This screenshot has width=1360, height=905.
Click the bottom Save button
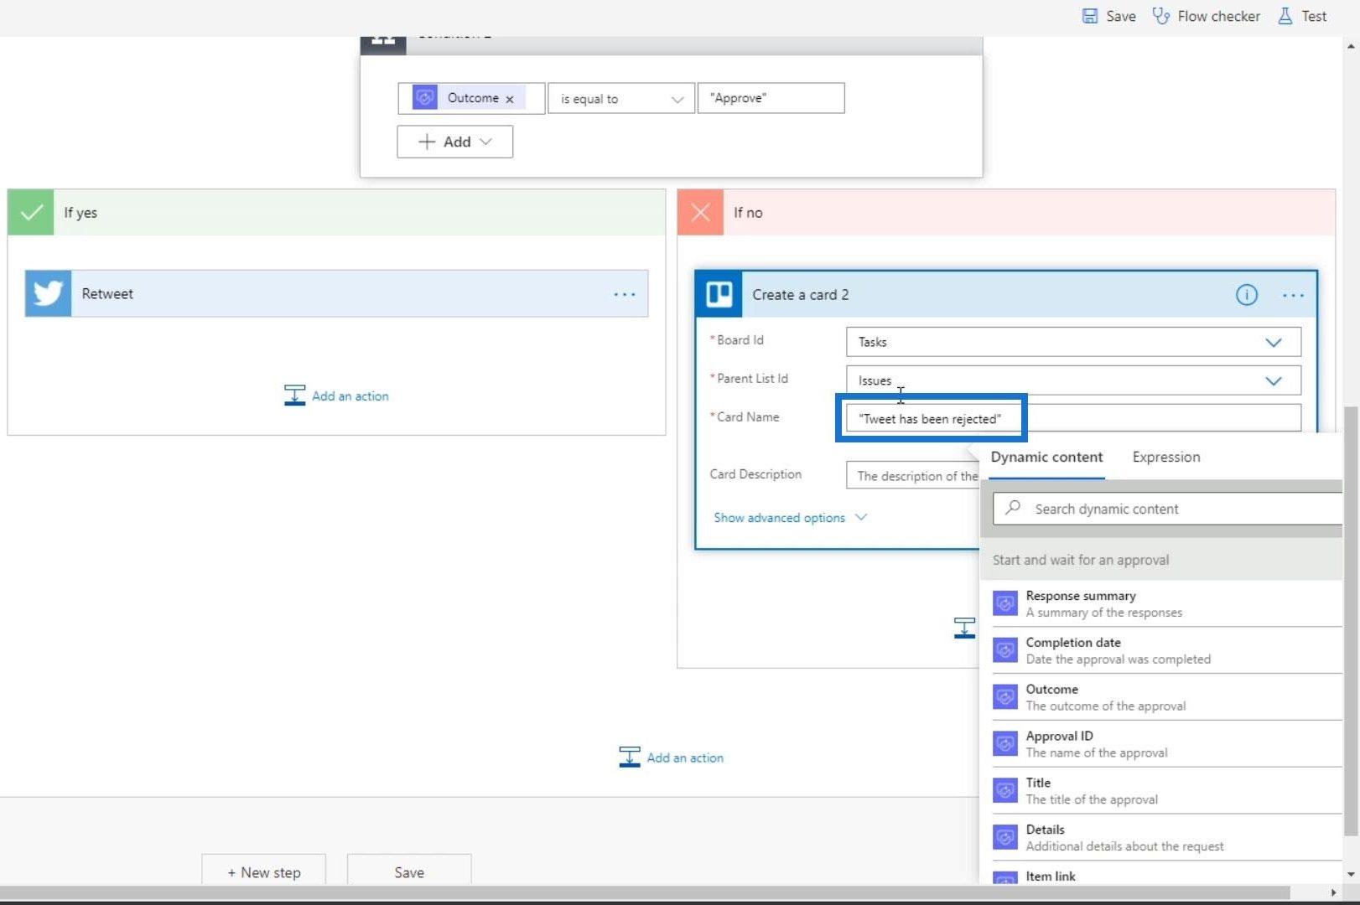409,871
